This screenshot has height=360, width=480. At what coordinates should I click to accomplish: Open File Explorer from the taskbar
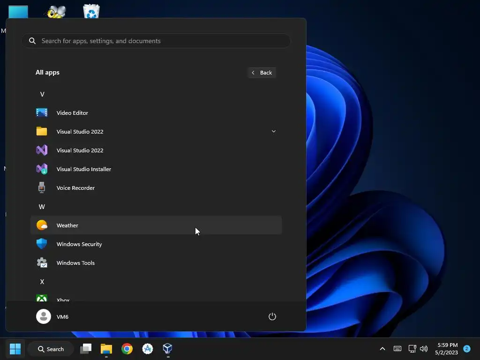[x=106, y=349]
